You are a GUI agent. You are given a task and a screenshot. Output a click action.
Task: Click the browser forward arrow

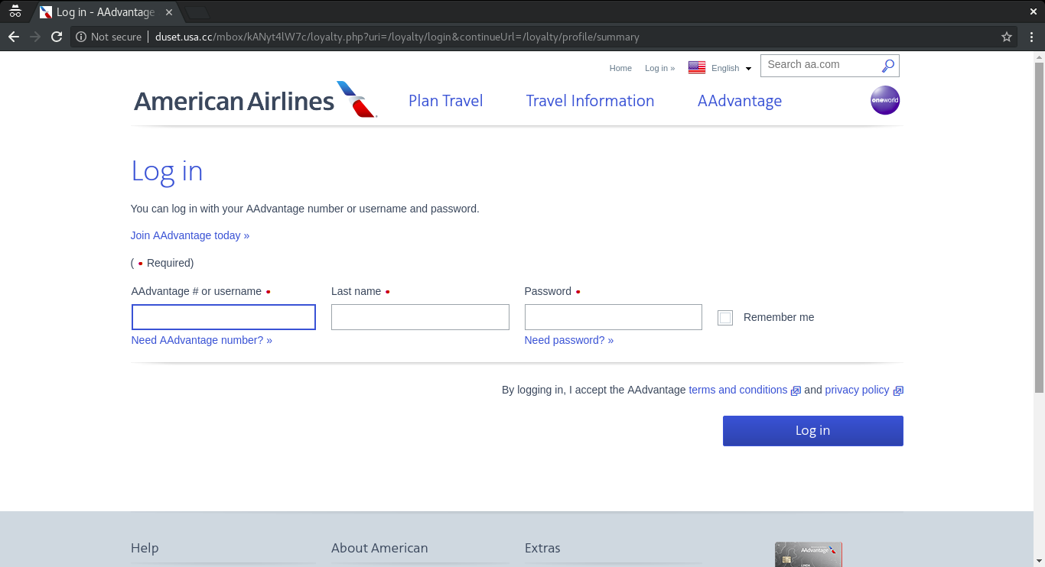pos(35,37)
